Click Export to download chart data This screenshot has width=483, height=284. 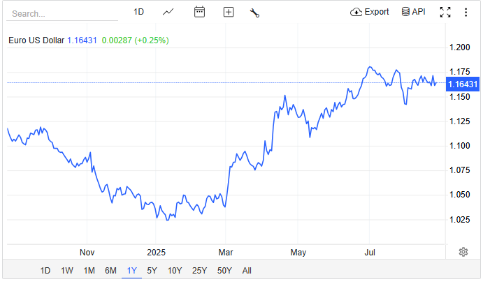click(x=370, y=12)
